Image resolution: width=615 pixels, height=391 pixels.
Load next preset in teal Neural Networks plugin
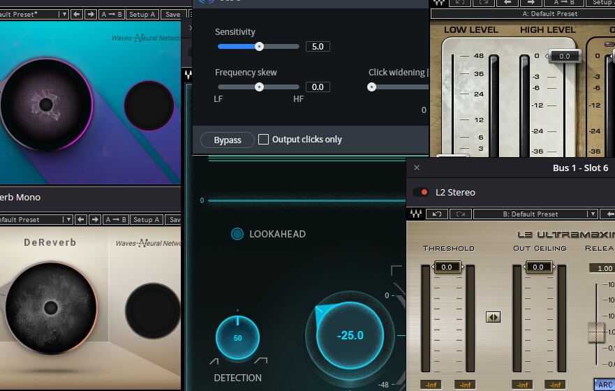91,15
